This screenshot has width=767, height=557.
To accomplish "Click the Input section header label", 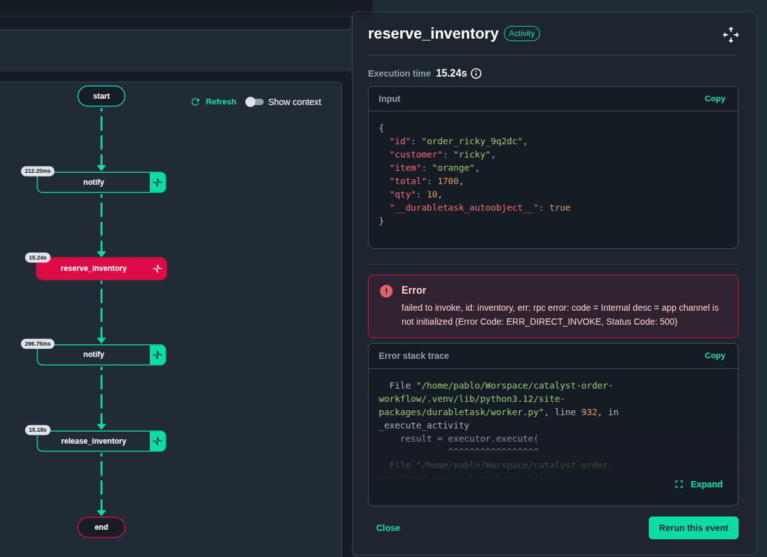I will [x=390, y=99].
